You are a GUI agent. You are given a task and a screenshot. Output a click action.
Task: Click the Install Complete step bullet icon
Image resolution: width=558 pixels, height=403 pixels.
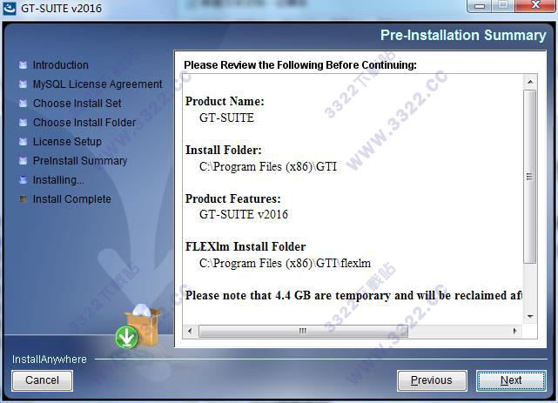pos(24,199)
